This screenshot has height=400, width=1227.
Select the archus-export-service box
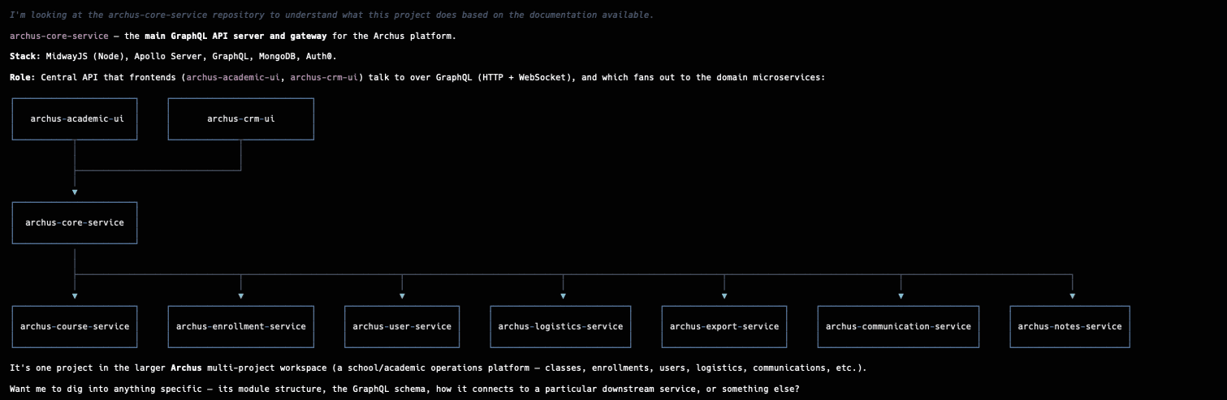[724, 327]
